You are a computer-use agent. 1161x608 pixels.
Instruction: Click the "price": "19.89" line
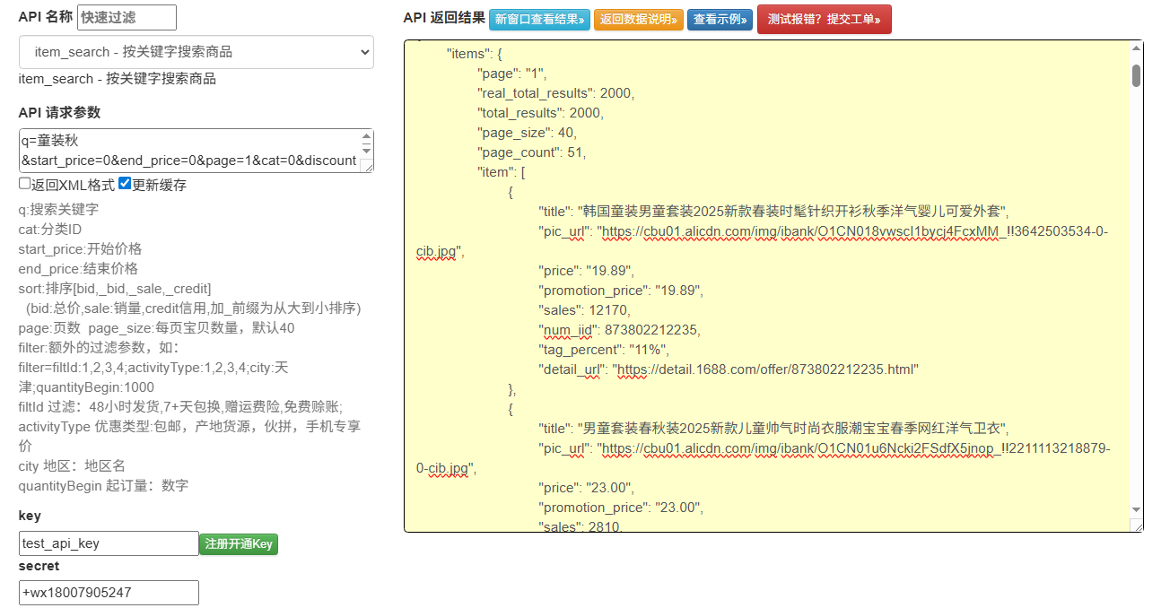[587, 271]
